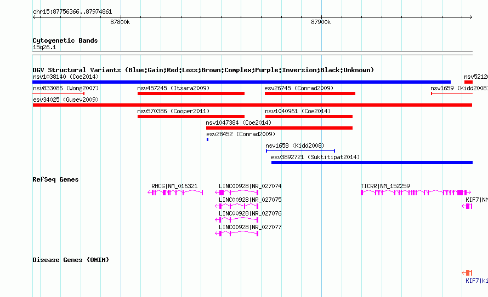
Task: Click the nsv570386 (Cooper2011) label
Action: (173, 111)
